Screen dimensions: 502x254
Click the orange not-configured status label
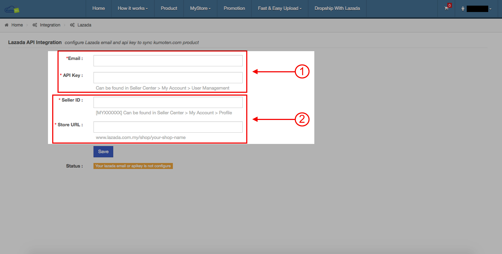pos(133,166)
